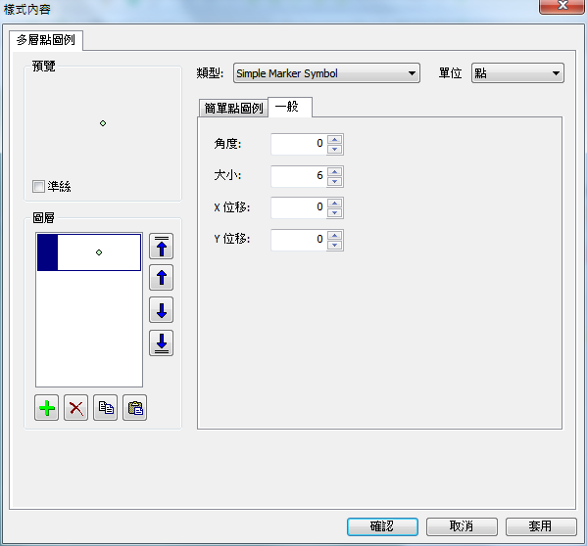Image resolution: width=587 pixels, height=546 pixels.
Task: Decrease 大小 size spinner down arrow
Action: tap(335, 182)
